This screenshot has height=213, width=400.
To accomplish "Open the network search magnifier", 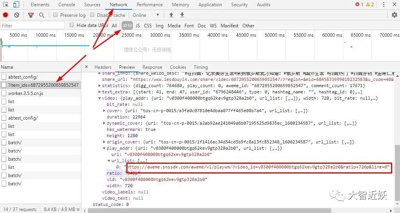I will point(41,15).
